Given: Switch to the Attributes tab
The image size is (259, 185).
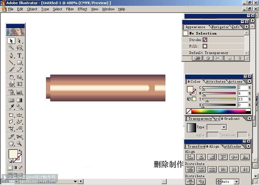Looking at the screenshot, I should (216, 82).
